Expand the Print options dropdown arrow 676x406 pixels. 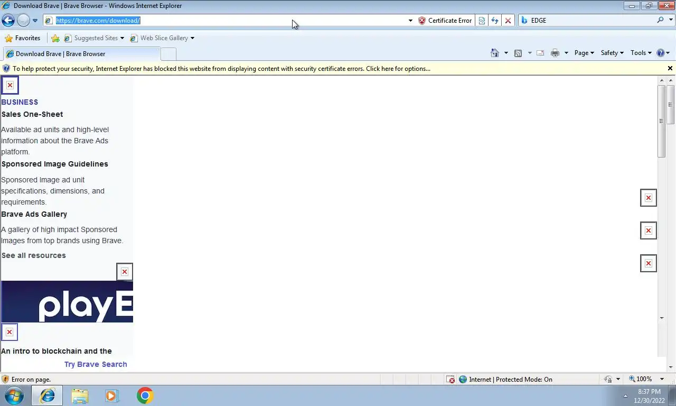[x=566, y=53]
